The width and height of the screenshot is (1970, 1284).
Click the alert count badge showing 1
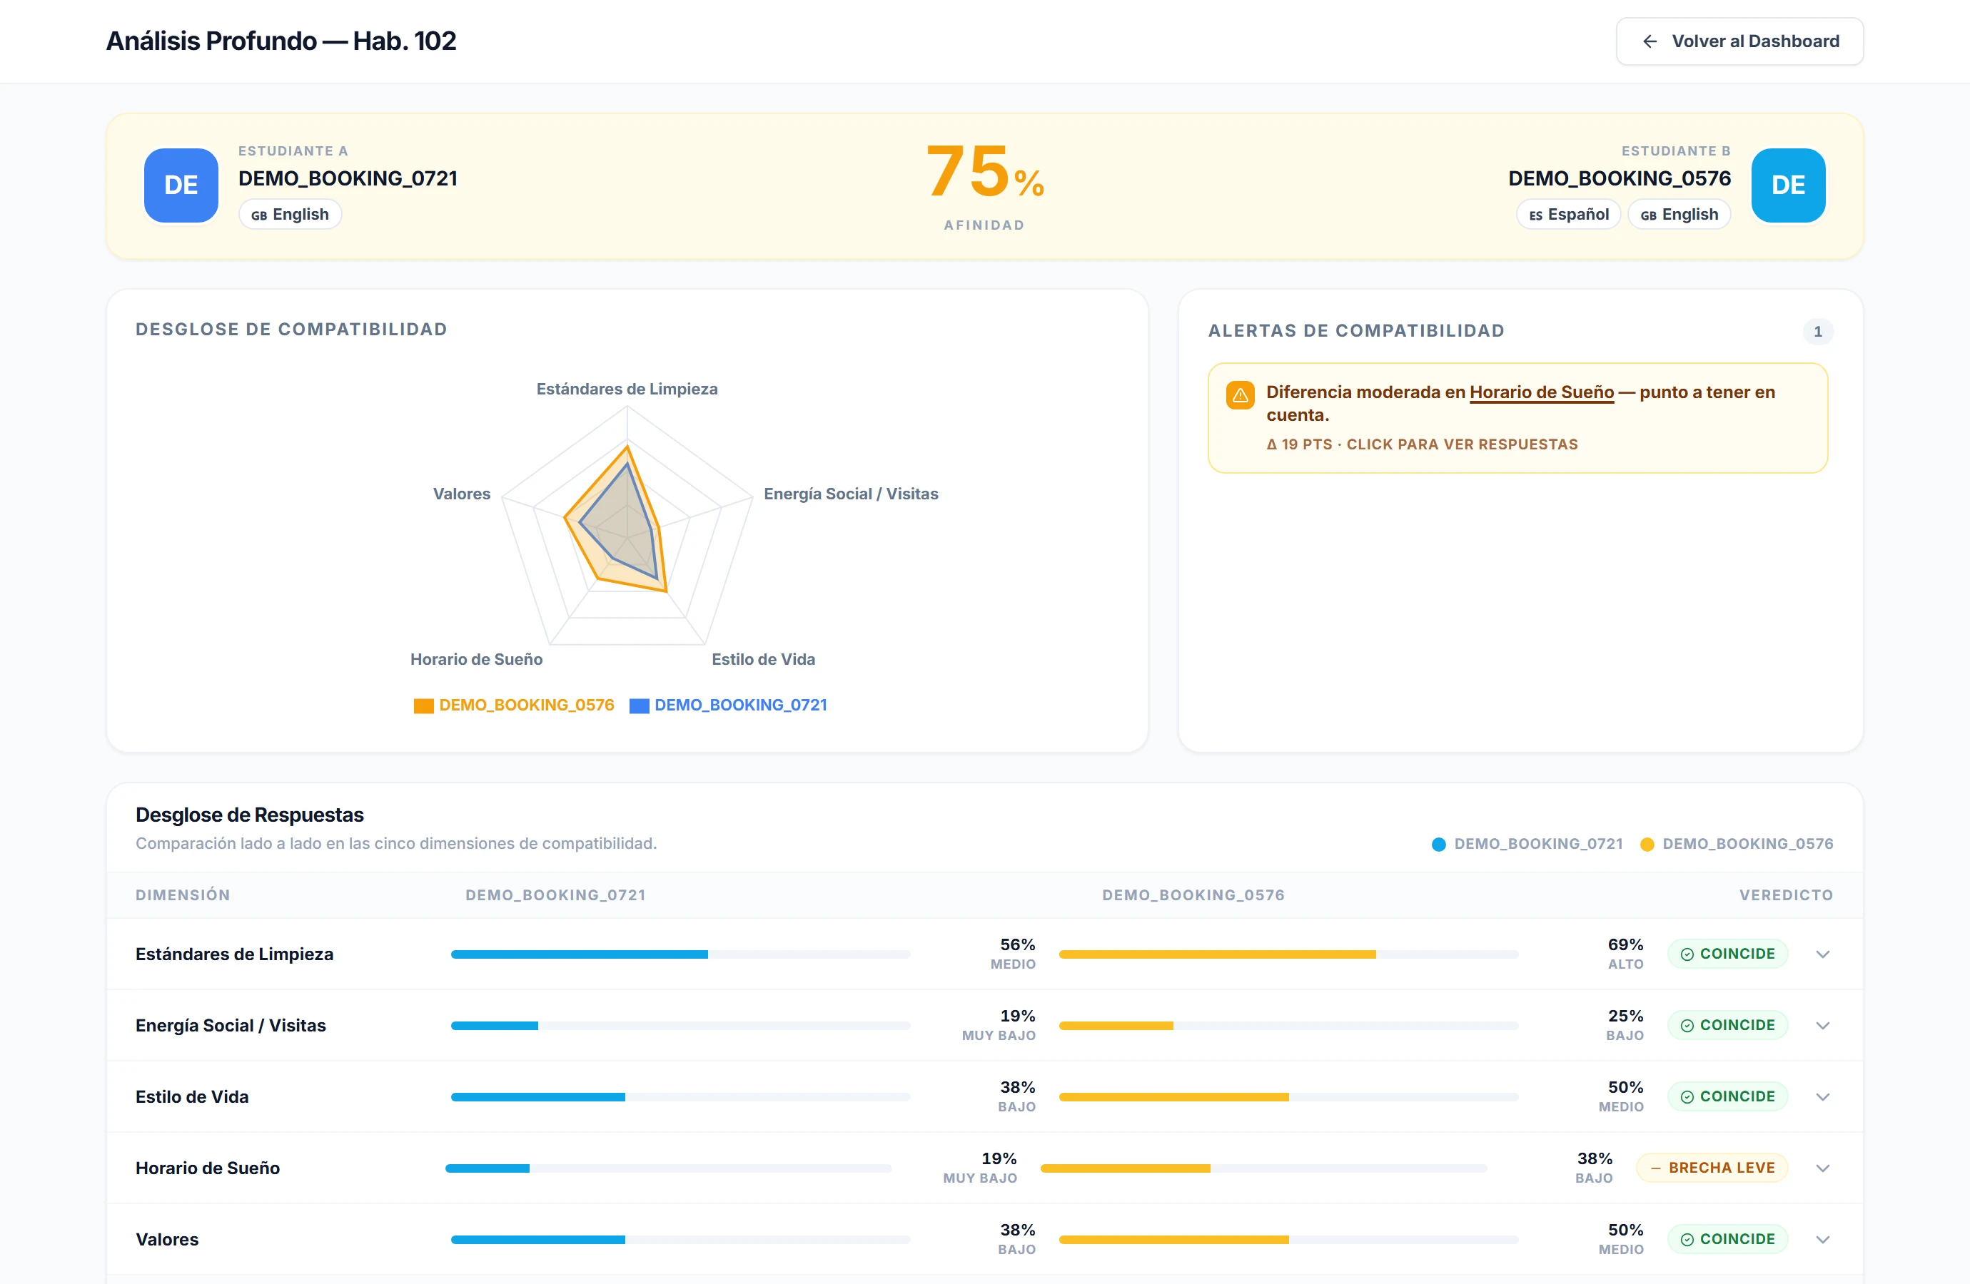click(1818, 332)
